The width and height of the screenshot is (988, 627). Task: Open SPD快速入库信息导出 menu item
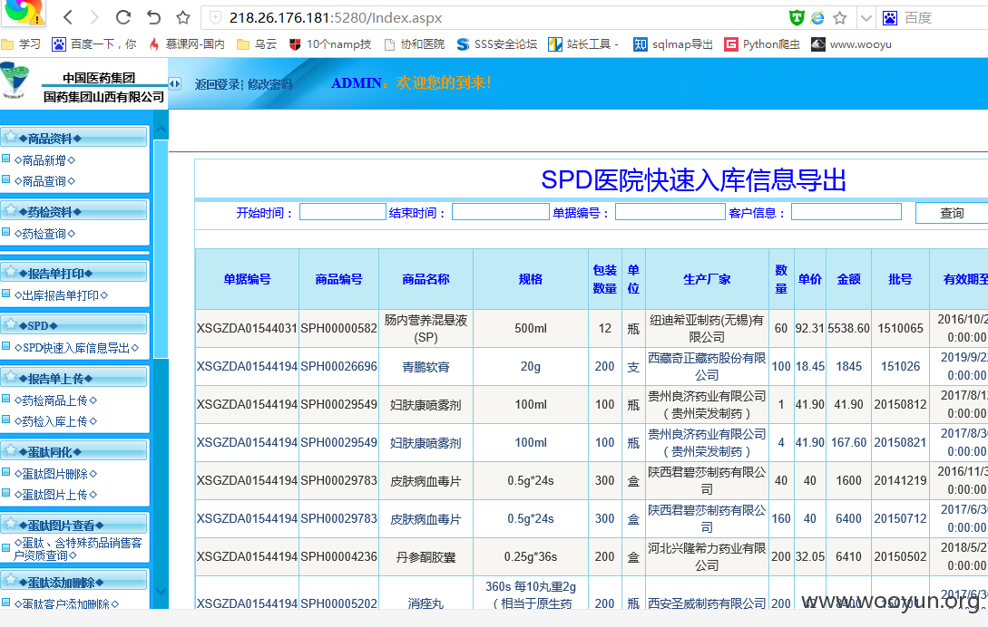[76, 348]
